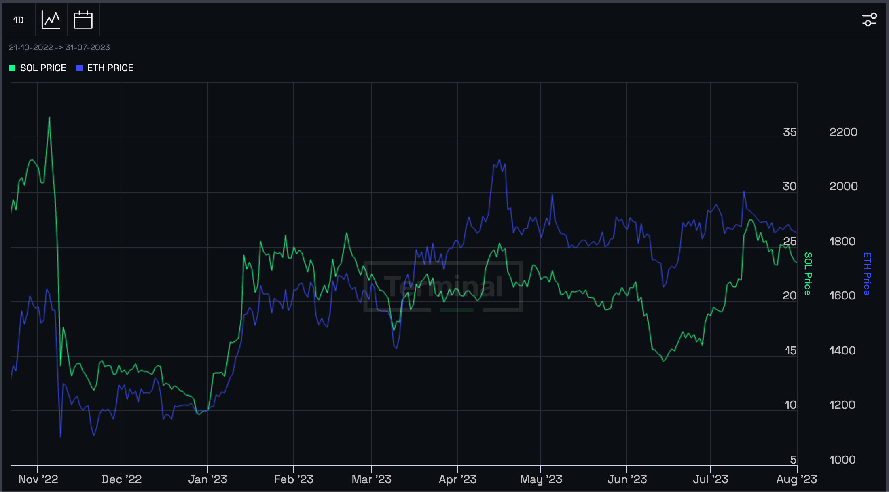The width and height of the screenshot is (889, 492).
Task: Select the Jan '23 axis tick label
Action: 208,479
